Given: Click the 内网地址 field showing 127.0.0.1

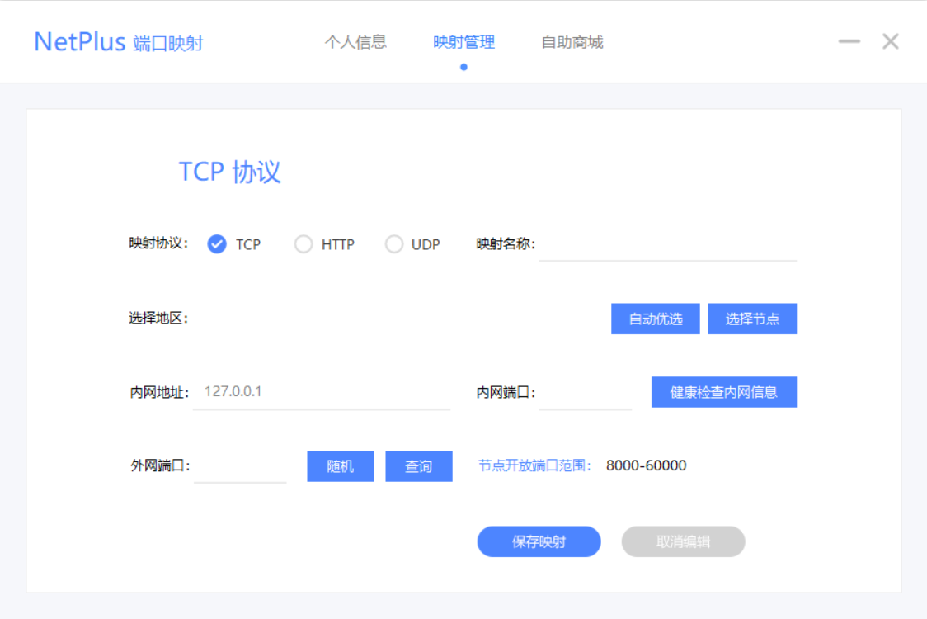Looking at the screenshot, I should click(x=322, y=392).
